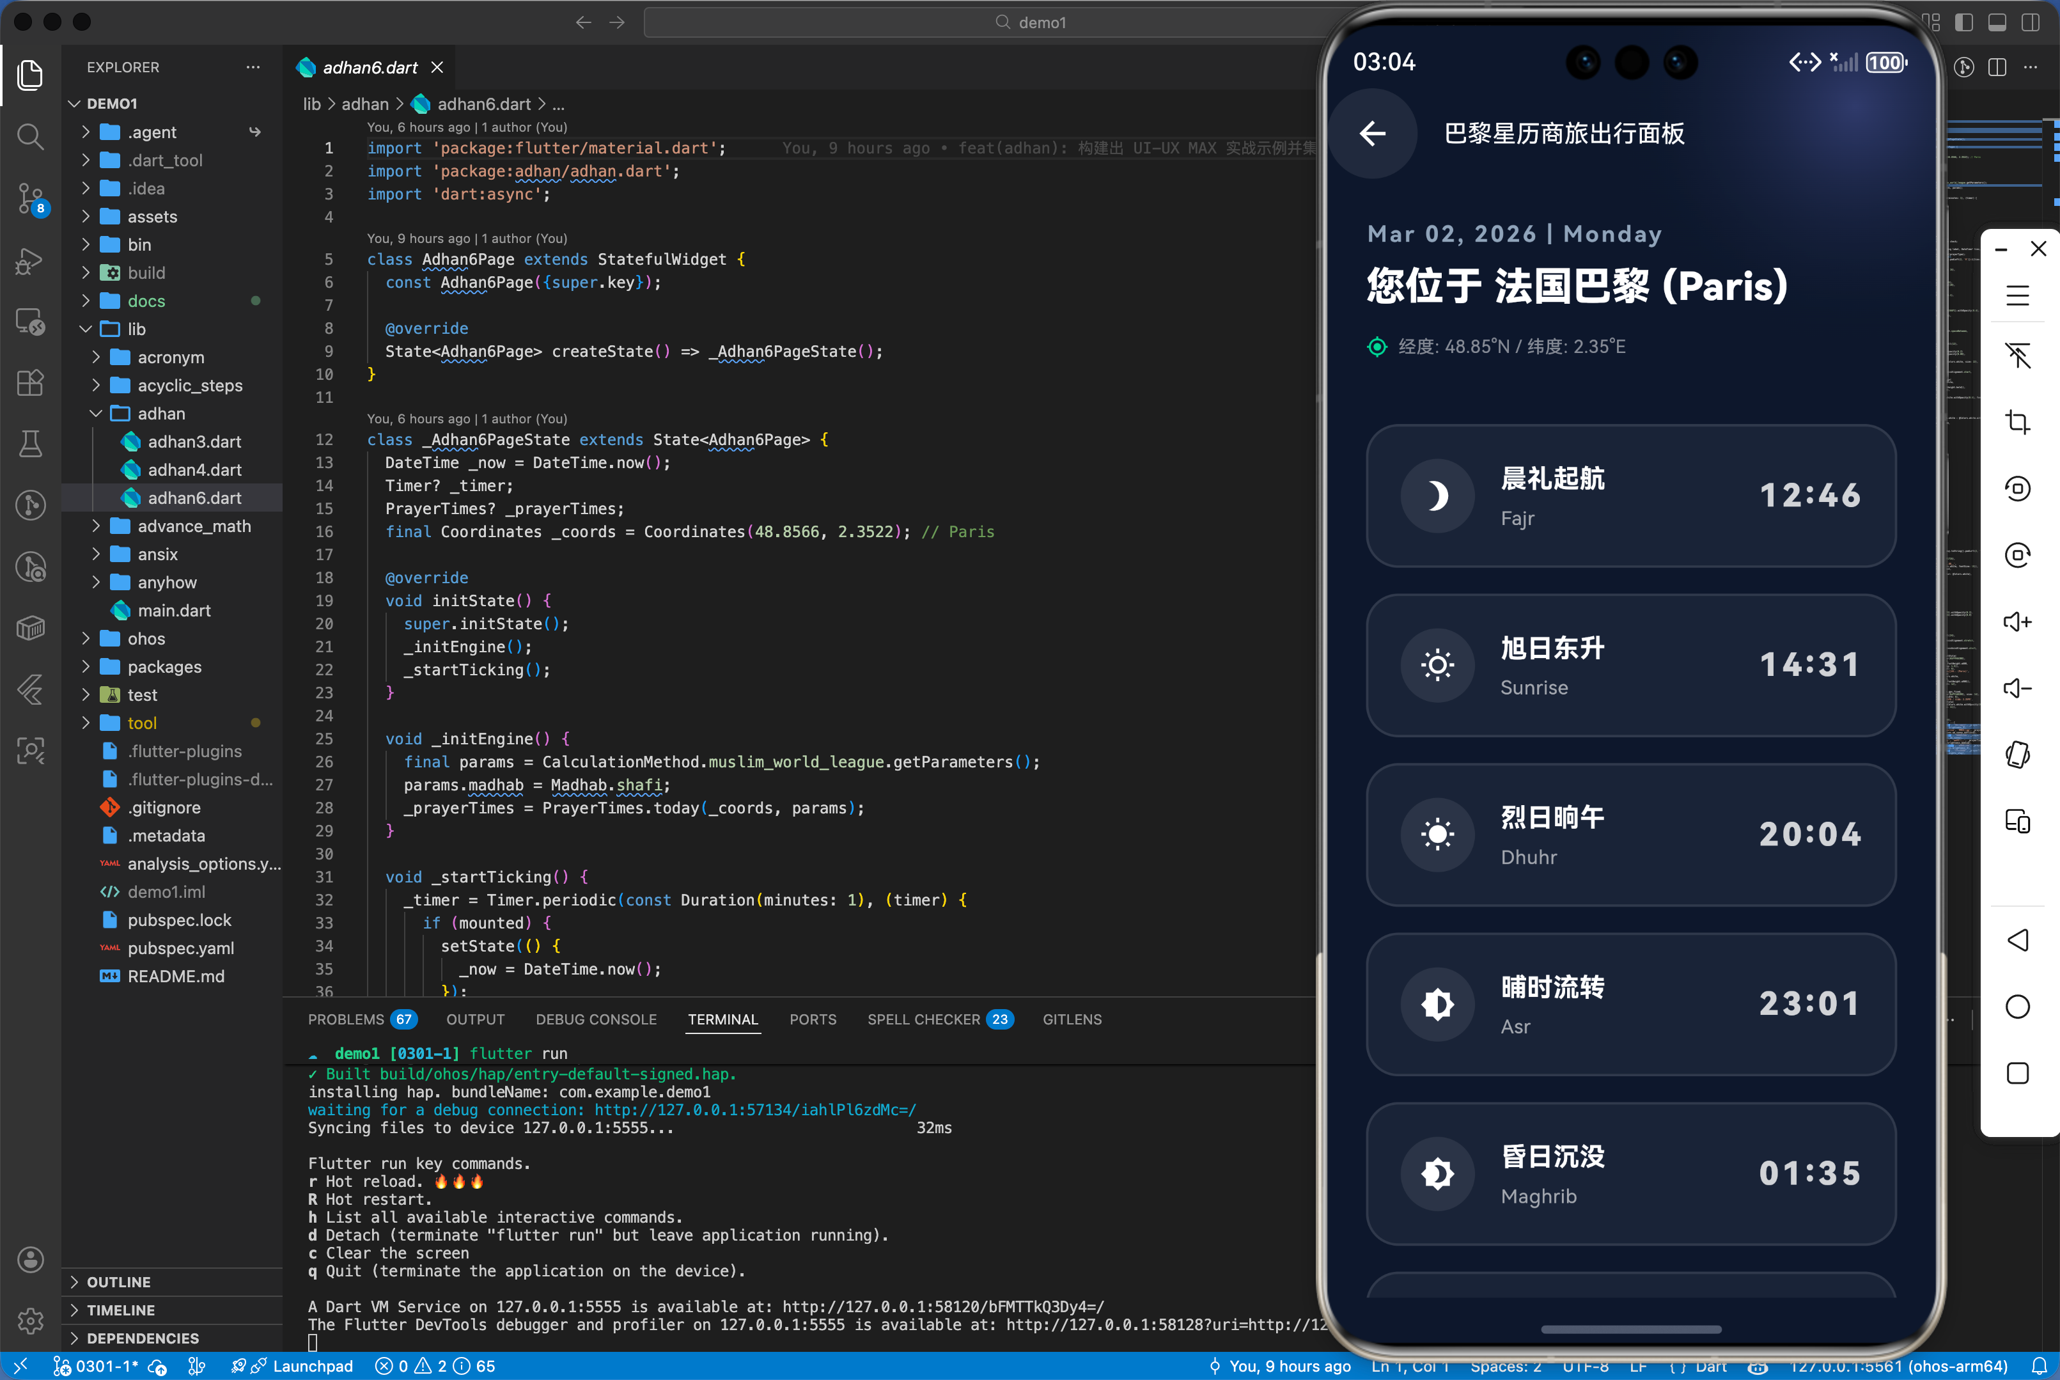
Task: Click Launchpad in the status bar
Action: pyautogui.click(x=313, y=1366)
